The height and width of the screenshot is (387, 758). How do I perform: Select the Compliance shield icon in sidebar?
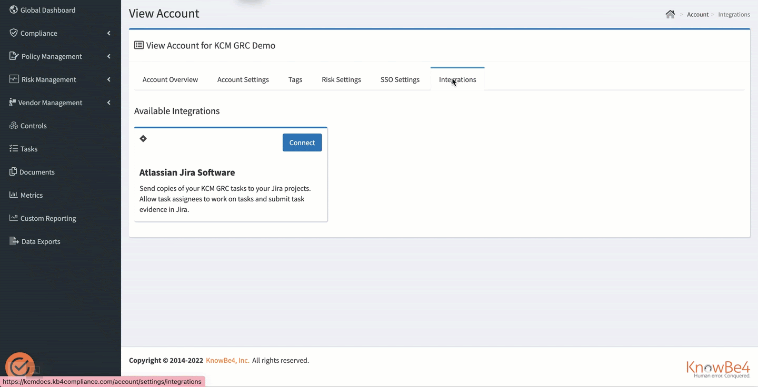(14, 33)
